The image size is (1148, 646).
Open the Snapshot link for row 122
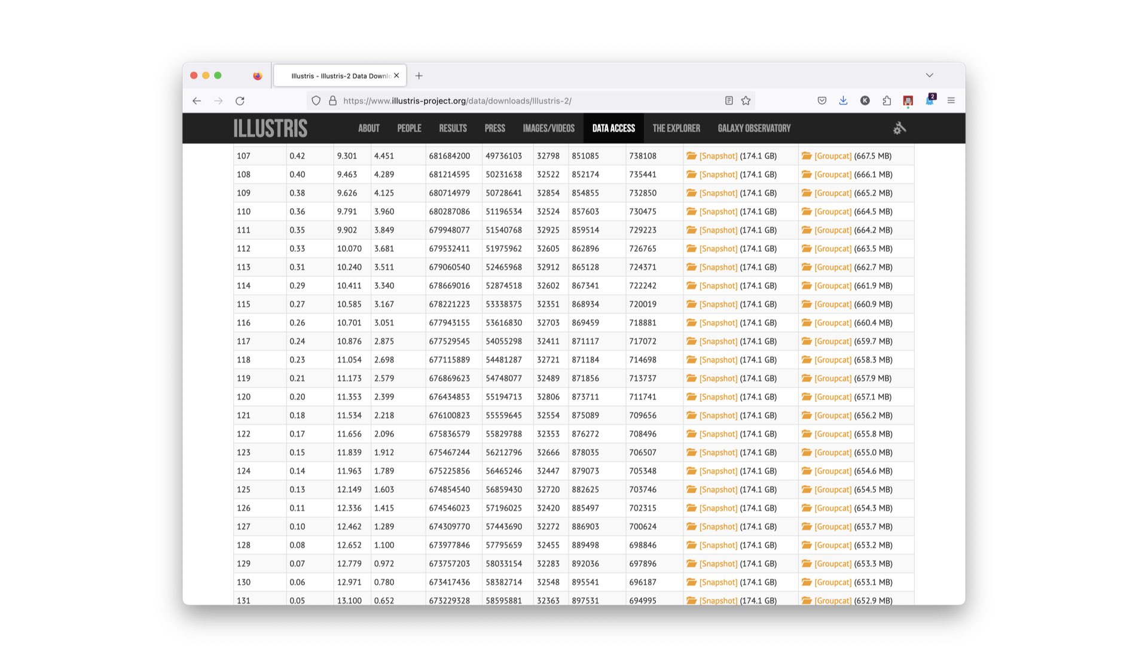coord(718,434)
